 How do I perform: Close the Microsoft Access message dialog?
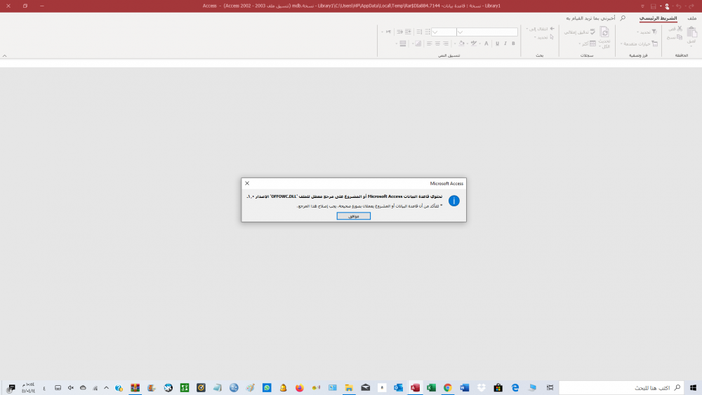point(247,183)
